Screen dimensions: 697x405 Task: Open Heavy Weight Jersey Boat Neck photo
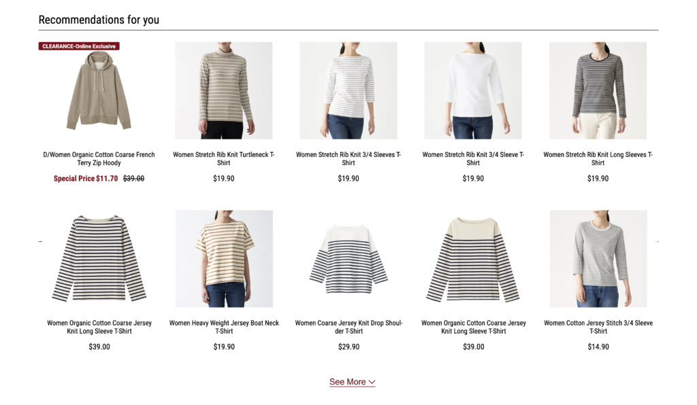click(x=224, y=259)
